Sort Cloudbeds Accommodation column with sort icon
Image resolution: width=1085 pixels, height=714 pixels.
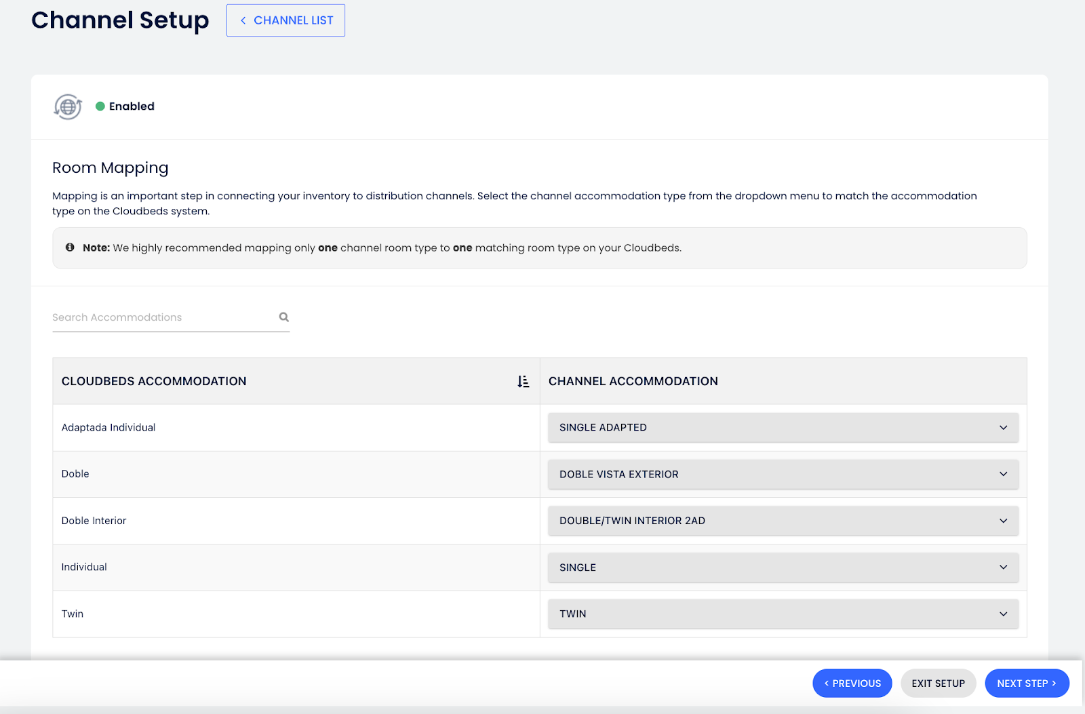(x=523, y=382)
